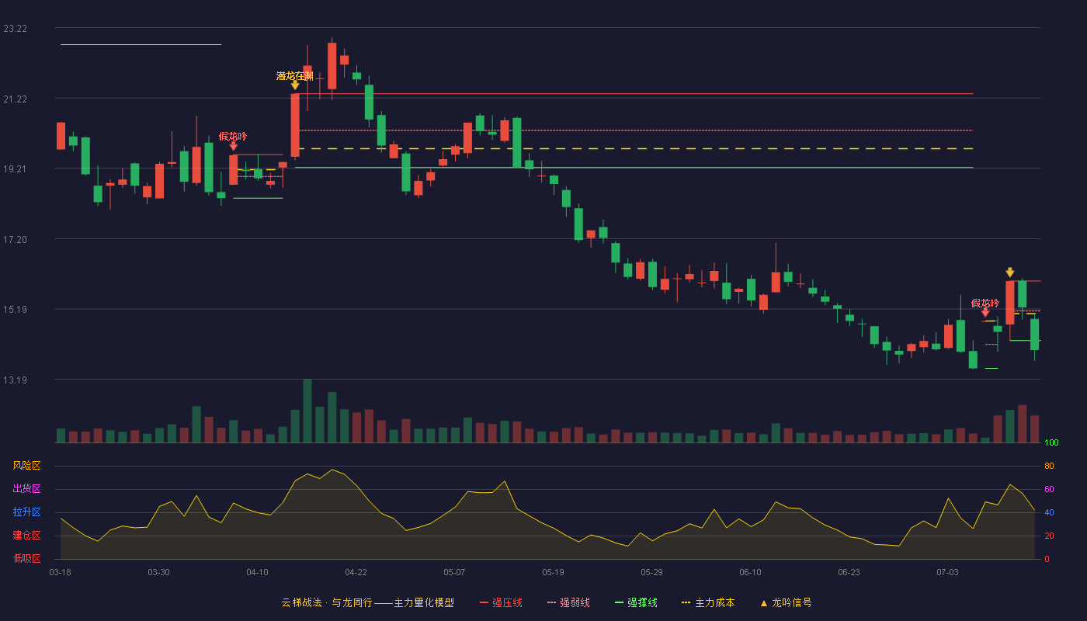The height and width of the screenshot is (621, 1087).
Task: Click the 建仓区 zone label
Action: click(x=26, y=536)
